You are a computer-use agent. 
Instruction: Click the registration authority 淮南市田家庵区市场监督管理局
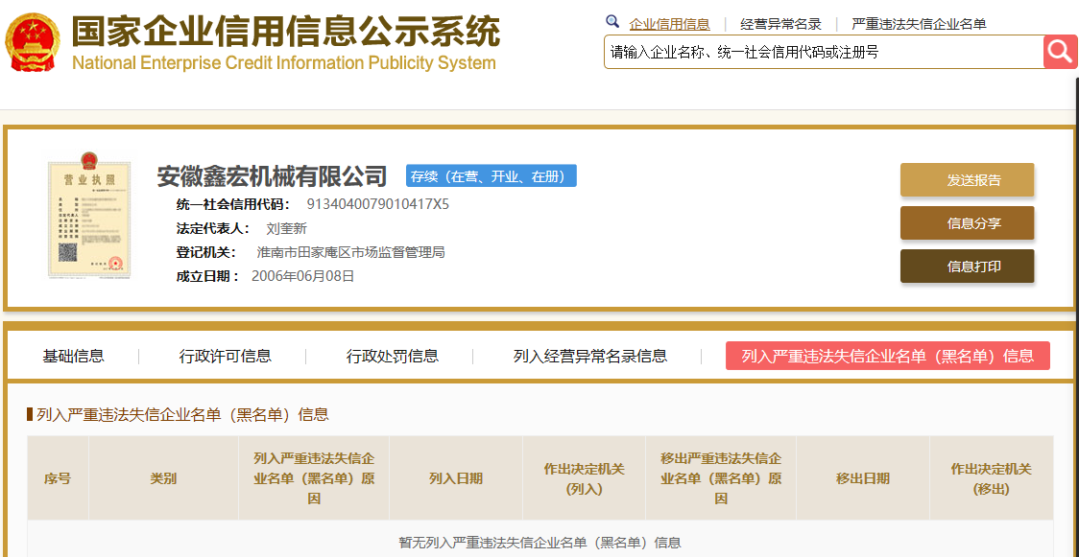(351, 252)
